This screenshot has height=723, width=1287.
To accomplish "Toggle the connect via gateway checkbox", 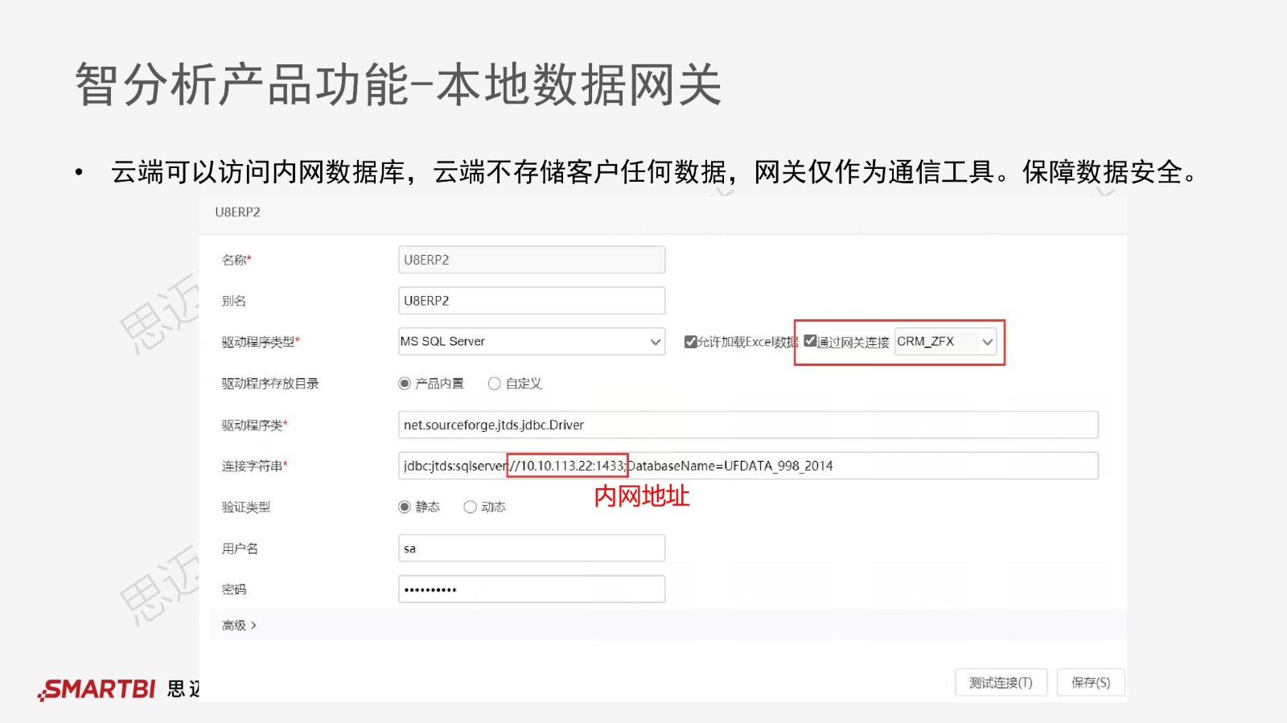I will coord(810,341).
